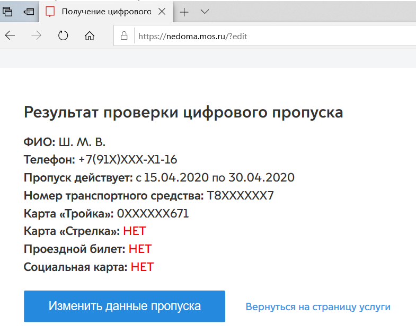Image resolution: width=416 pixels, height=326 pixels.
Task: Click vehicle number T8XXXXXX7
Action: [240, 196]
